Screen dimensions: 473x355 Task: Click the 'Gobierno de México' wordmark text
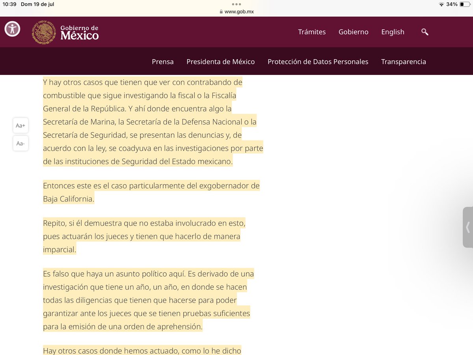point(79,33)
